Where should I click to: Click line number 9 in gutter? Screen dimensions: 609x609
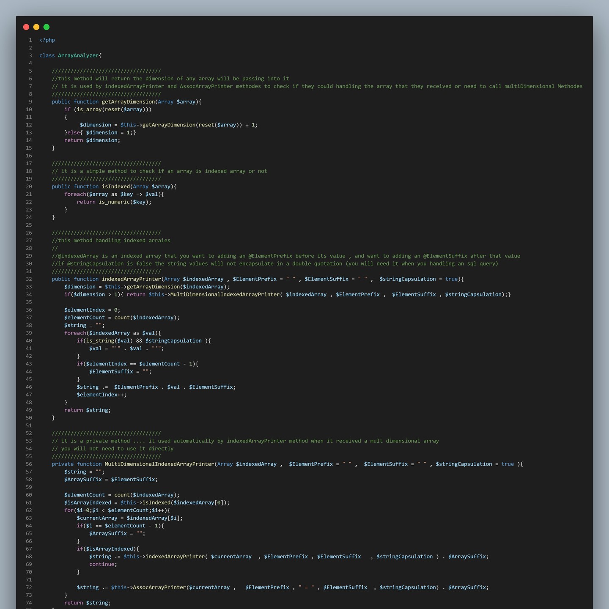(30, 102)
